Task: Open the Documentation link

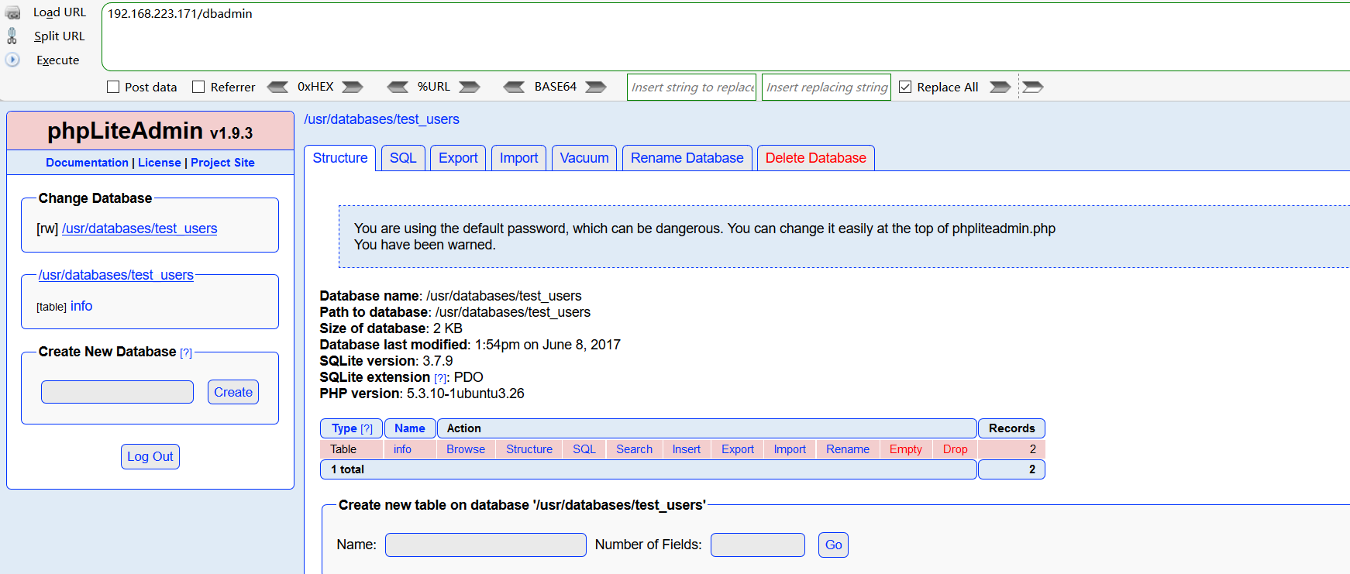Action: (x=87, y=163)
